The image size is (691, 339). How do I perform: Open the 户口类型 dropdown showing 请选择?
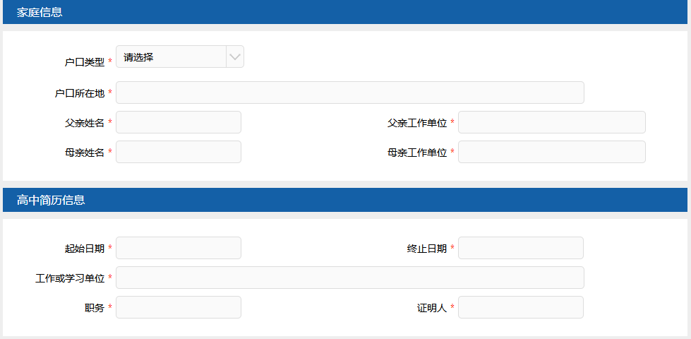click(x=180, y=57)
